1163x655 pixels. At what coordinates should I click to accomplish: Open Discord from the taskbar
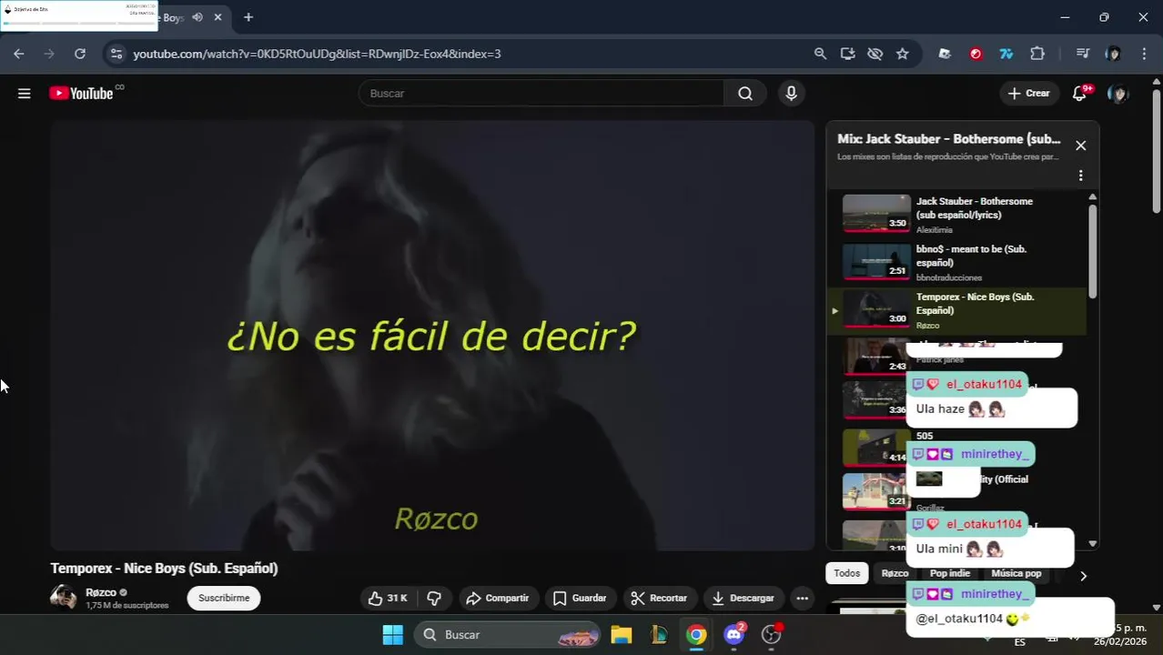point(734,634)
